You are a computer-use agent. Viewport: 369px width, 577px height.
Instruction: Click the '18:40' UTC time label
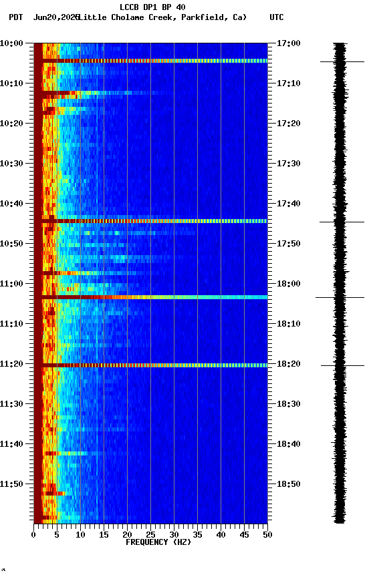click(x=289, y=444)
